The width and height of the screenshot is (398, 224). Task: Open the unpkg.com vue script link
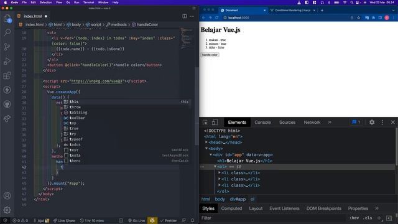tap(97, 81)
